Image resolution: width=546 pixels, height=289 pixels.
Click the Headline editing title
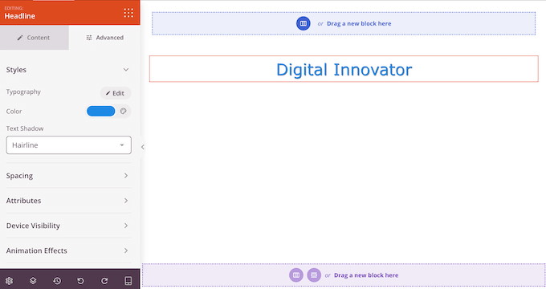pos(20,16)
